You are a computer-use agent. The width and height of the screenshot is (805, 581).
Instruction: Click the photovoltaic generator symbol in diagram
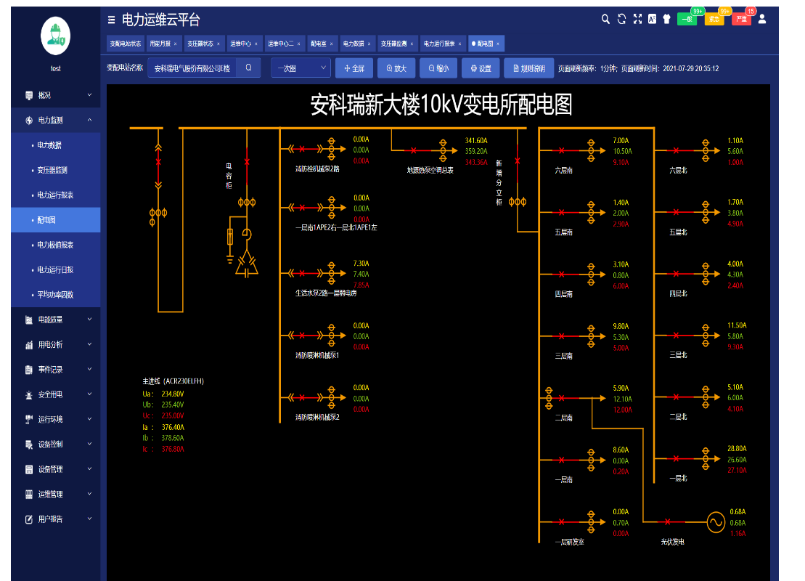[x=715, y=521]
